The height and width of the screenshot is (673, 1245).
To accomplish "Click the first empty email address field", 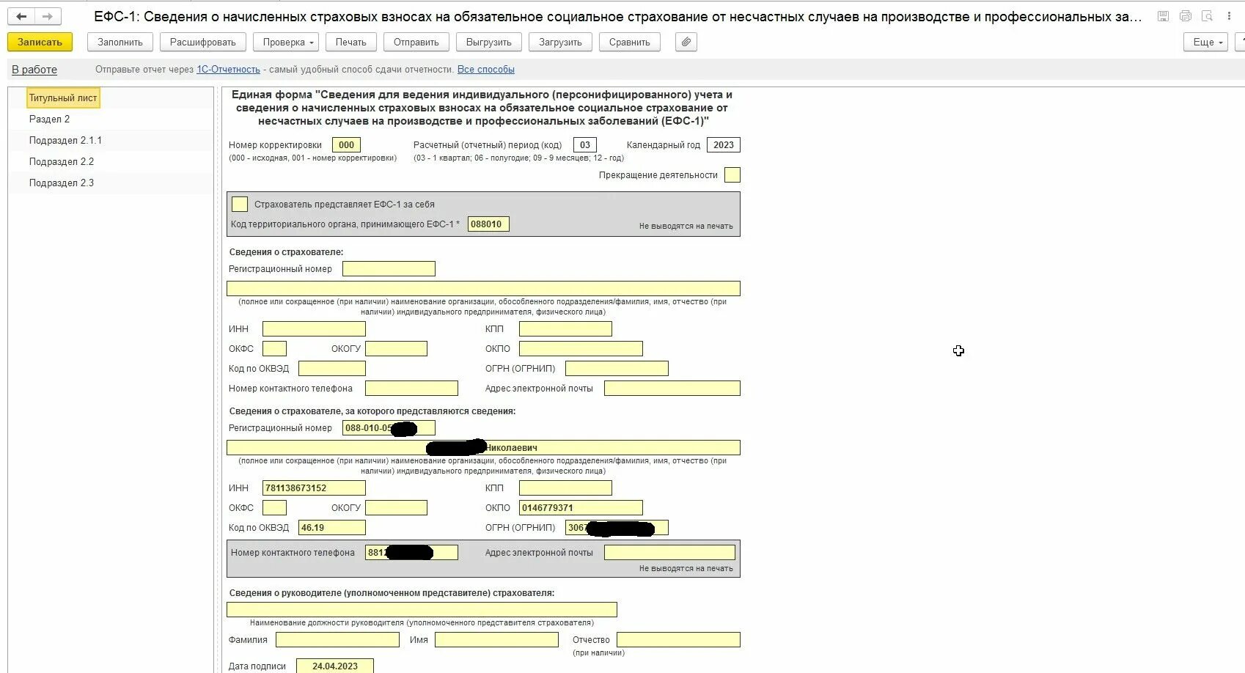I will tap(672, 389).
